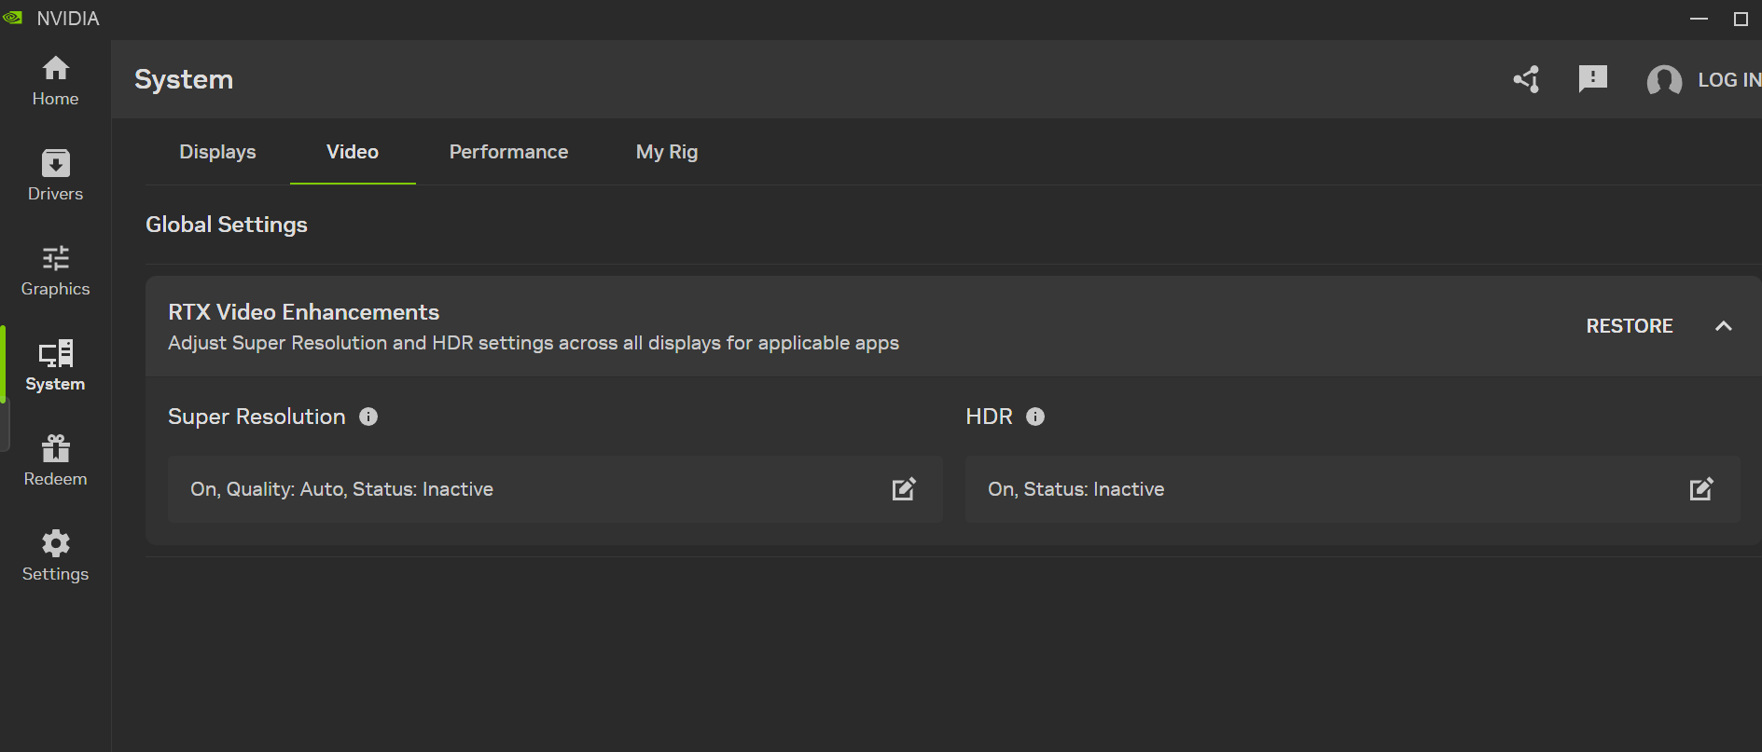This screenshot has height=752, width=1762.
Task: Open the Drivers section
Action: coord(55,175)
